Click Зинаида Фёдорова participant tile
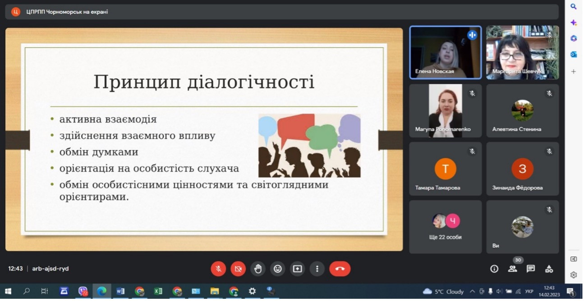Screen dimensions: 584x301 [523, 169]
